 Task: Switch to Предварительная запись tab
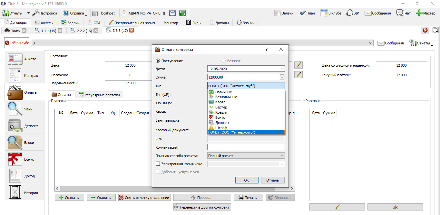[132, 23]
